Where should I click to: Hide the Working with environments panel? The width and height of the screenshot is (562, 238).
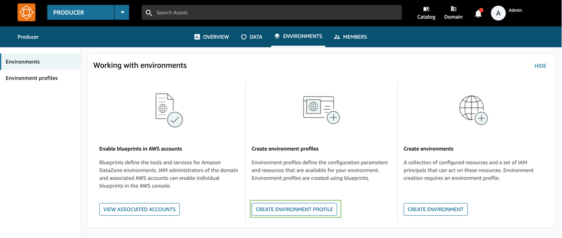[540, 66]
